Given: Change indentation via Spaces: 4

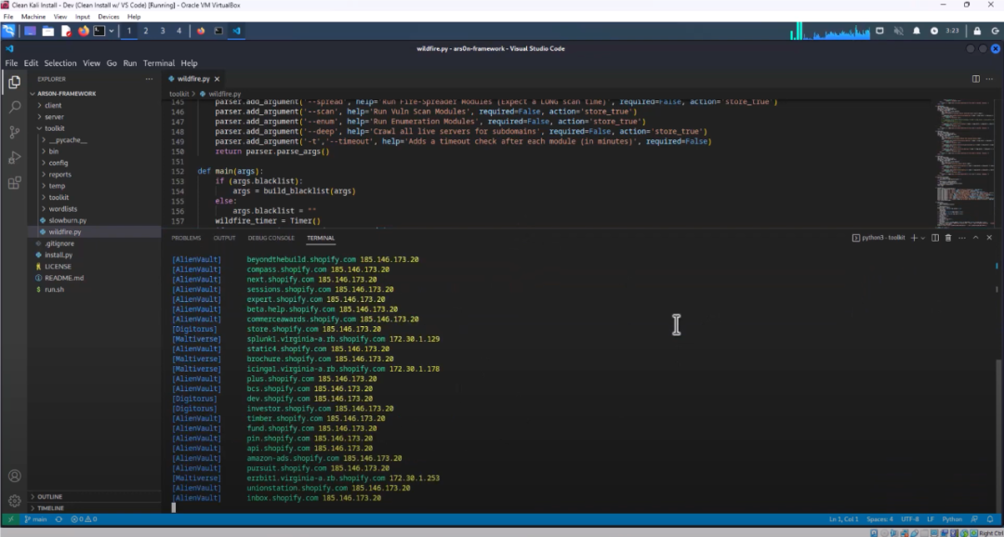Looking at the screenshot, I should pos(879,519).
